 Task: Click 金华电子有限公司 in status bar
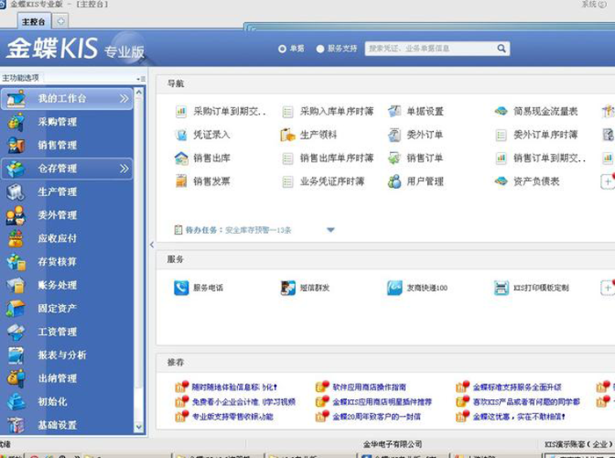(392, 444)
